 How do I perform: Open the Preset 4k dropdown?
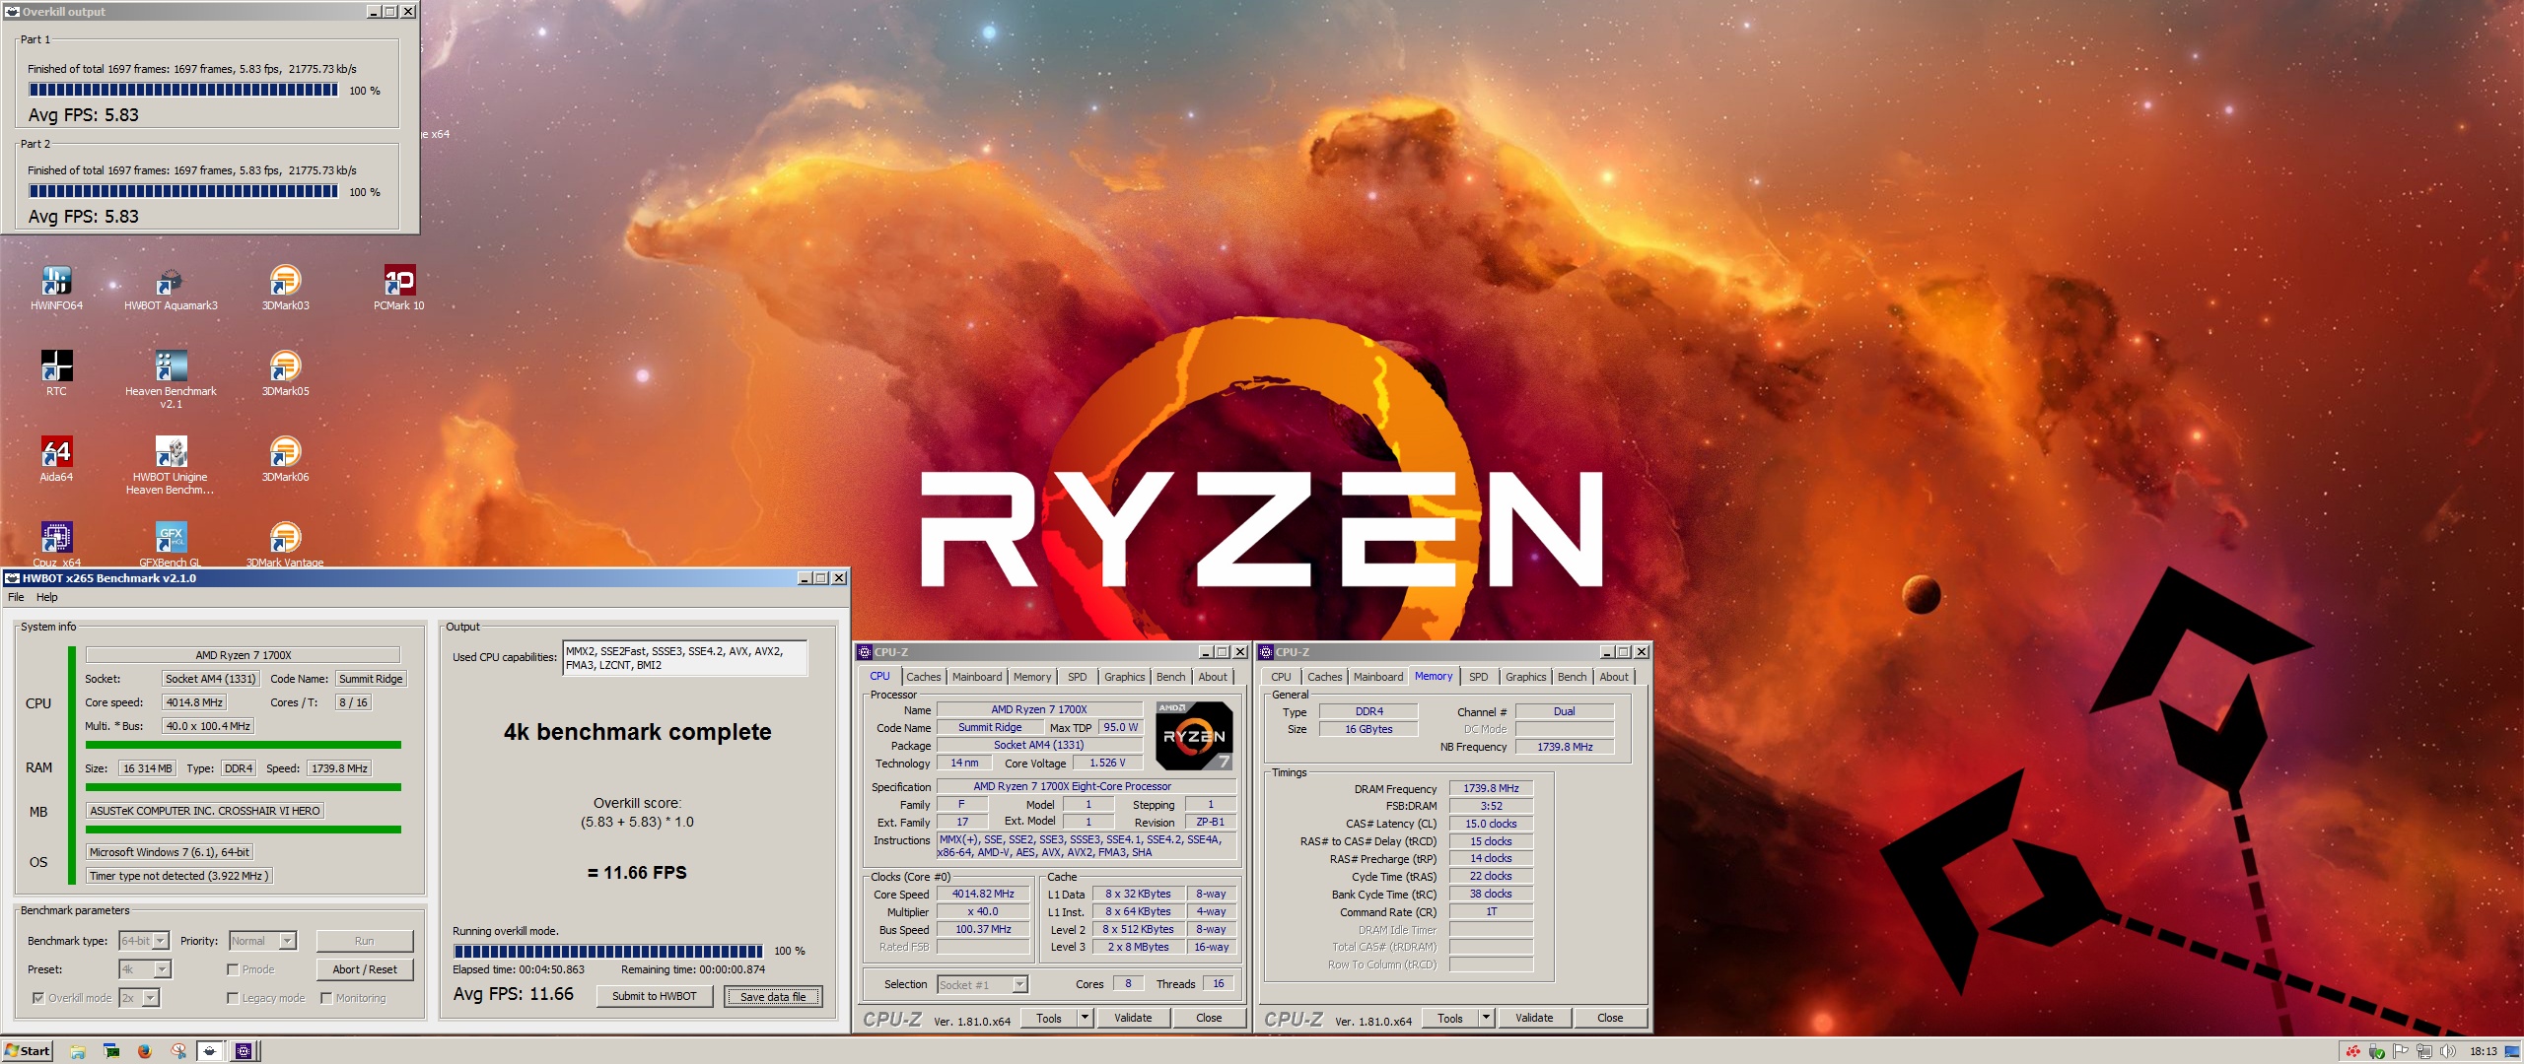[x=145, y=969]
